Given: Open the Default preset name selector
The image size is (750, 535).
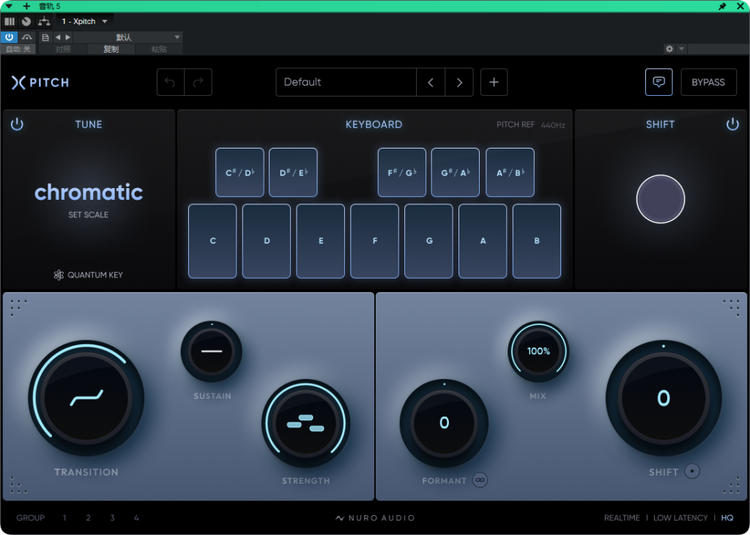Looking at the screenshot, I should tap(346, 82).
